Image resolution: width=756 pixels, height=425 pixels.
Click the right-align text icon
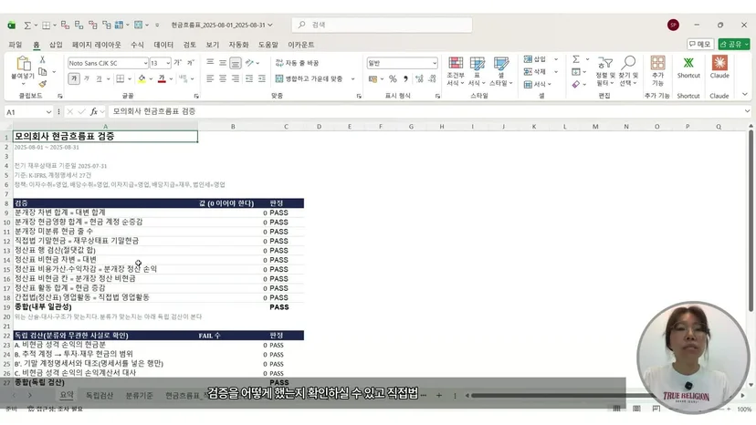click(x=236, y=78)
